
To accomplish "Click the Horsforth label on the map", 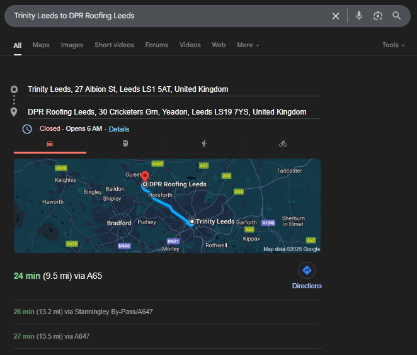I will [160, 195].
